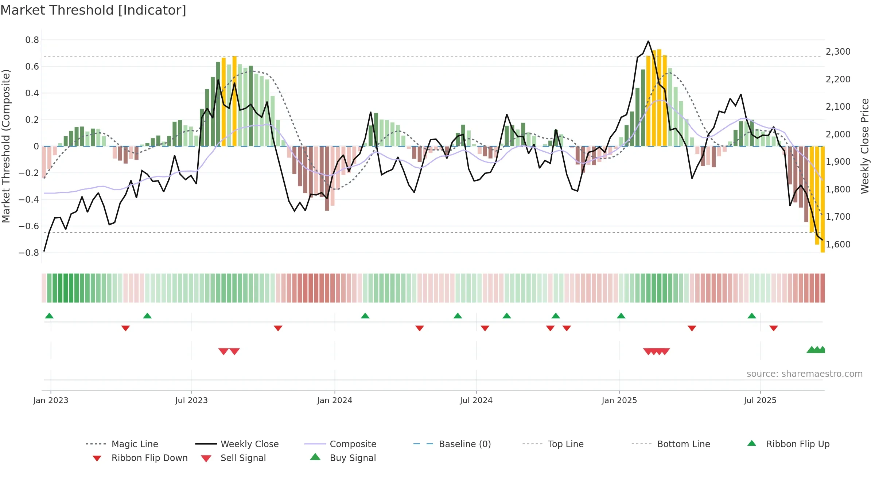
Task: Hide Ribbon Flip Up in the legend
Action: [788, 444]
